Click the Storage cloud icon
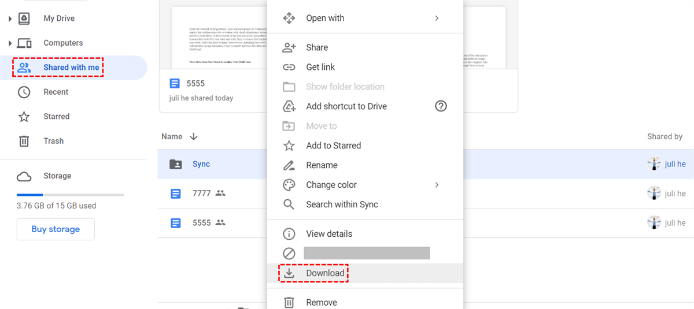The width and height of the screenshot is (694, 309). [24, 176]
